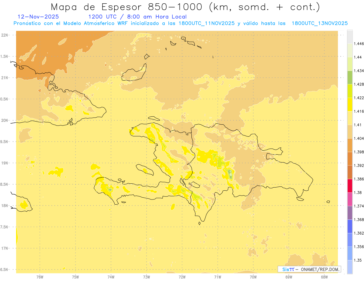This screenshot has width=364, height=281.
Task: Click the "69W" longitude label
Action: click(x=289, y=277)
